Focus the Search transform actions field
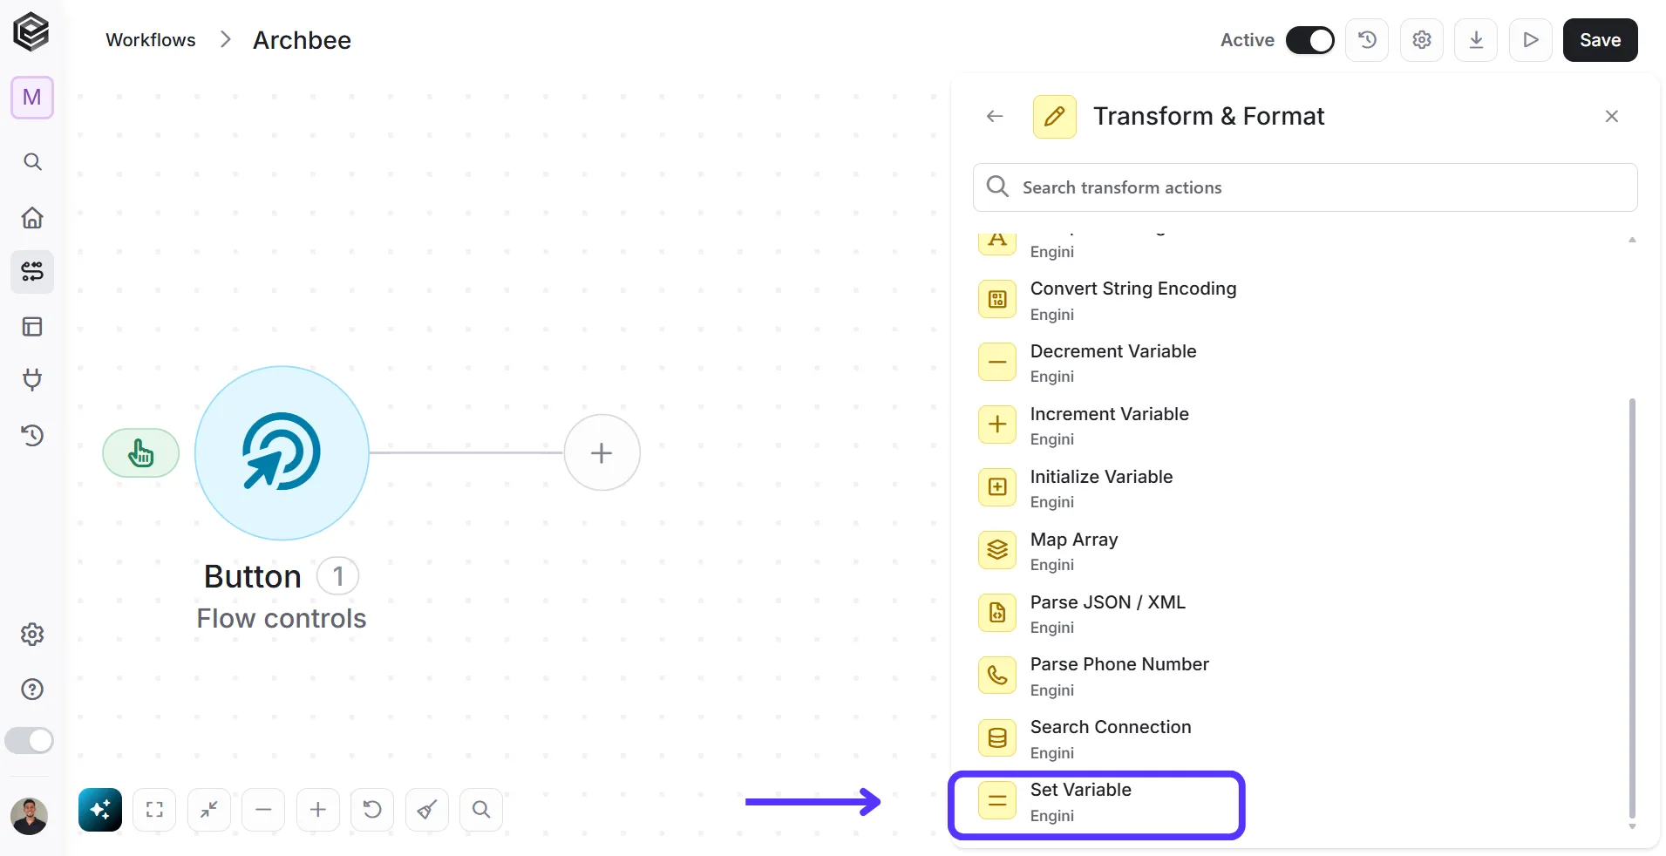This screenshot has height=856, width=1666. click(x=1305, y=187)
